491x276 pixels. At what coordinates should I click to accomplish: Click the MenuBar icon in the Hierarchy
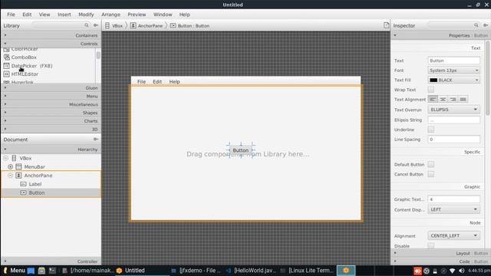(18, 167)
